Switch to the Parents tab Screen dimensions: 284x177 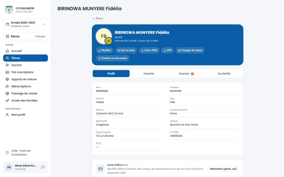click(x=149, y=74)
